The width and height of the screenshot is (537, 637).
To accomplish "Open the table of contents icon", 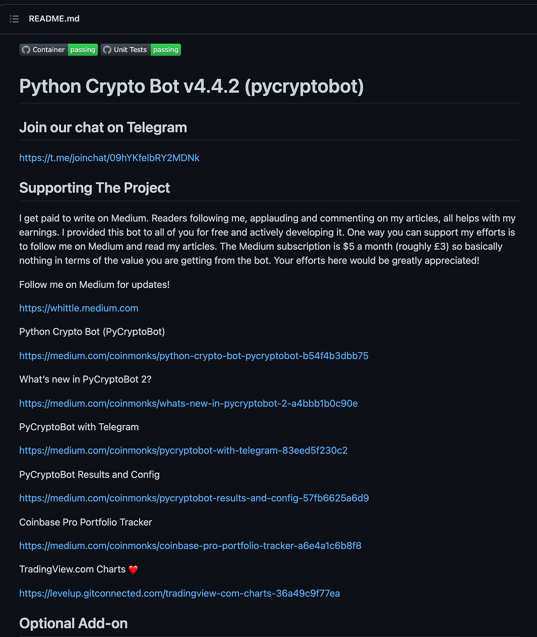I will click(14, 19).
